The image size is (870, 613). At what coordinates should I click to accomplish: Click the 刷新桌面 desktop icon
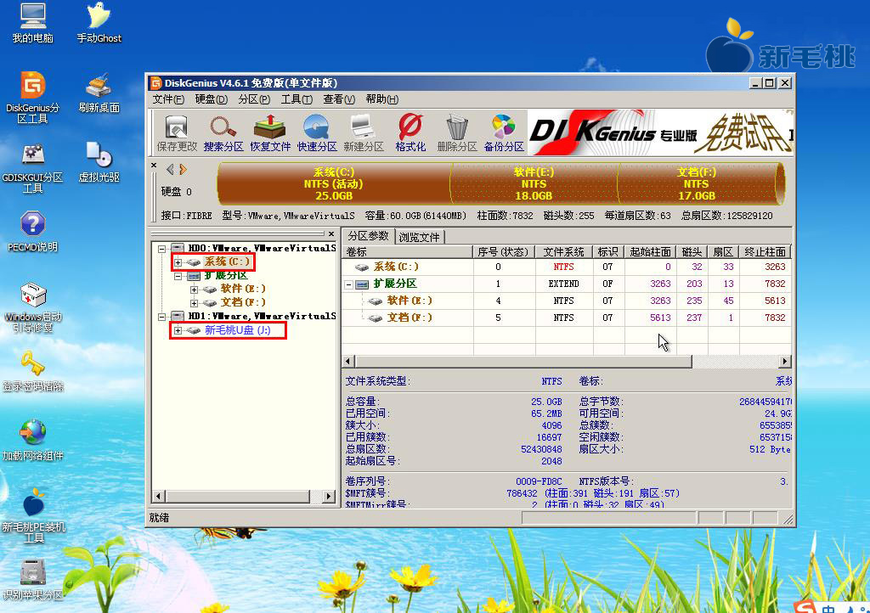point(99,92)
